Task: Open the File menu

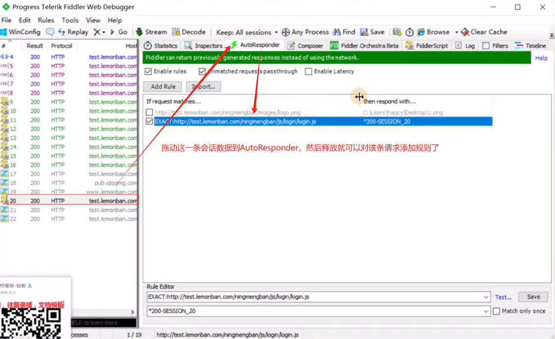Action: (x=6, y=20)
